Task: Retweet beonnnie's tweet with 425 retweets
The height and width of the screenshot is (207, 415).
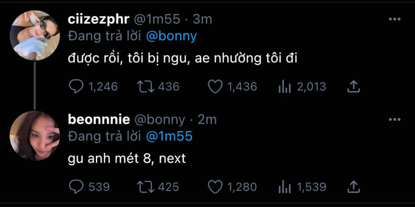Action: [x=145, y=187]
